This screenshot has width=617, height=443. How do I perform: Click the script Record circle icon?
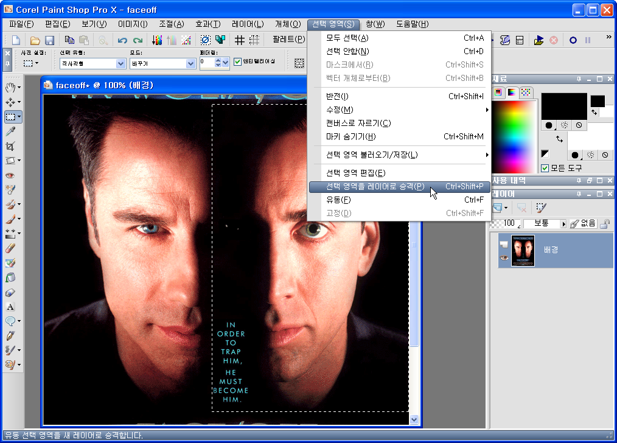click(x=573, y=40)
